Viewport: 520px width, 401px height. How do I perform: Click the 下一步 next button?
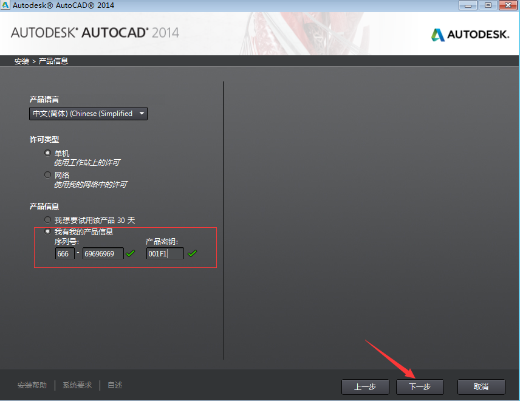420,387
